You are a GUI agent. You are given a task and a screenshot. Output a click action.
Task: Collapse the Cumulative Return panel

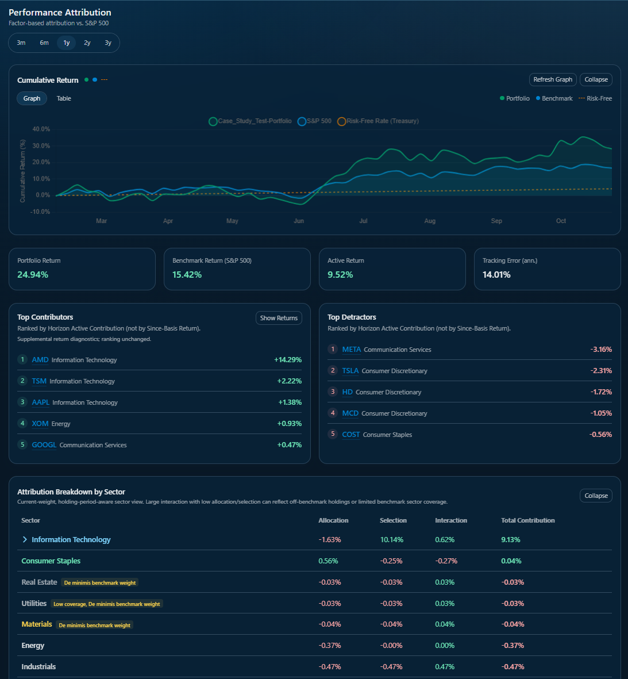click(x=596, y=80)
